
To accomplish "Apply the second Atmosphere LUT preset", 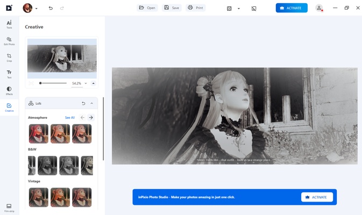I will click(x=60, y=133).
